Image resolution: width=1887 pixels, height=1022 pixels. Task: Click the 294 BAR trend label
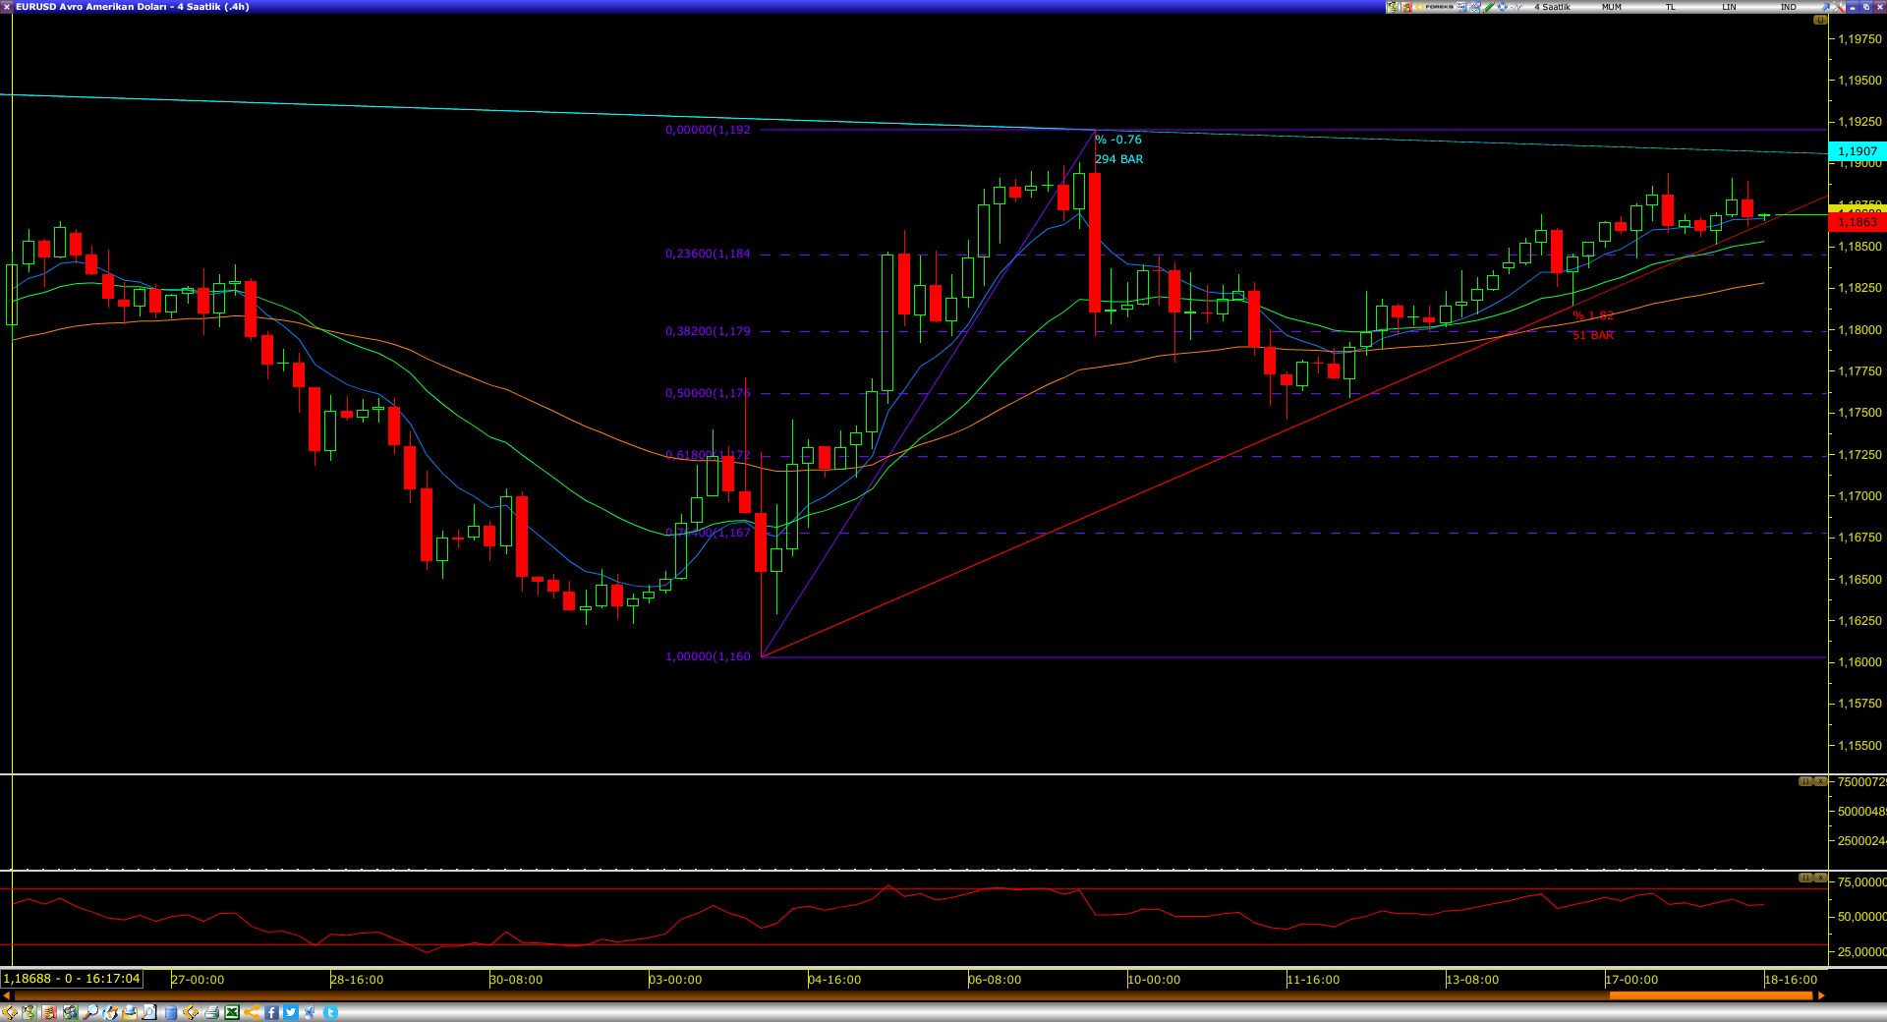(x=1119, y=159)
